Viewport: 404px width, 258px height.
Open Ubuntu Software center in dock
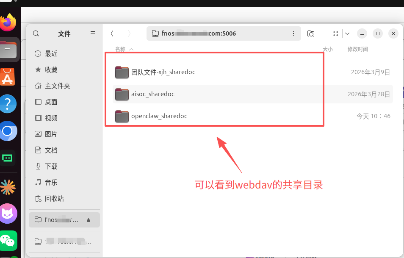pyautogui.click(x=8, y=77)
